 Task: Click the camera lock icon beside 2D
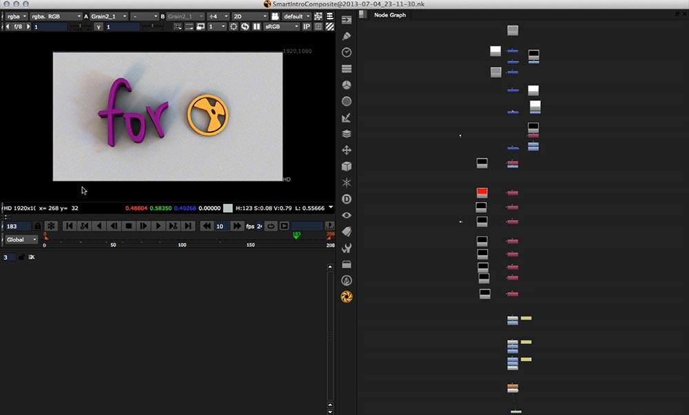tap(275, 17)
